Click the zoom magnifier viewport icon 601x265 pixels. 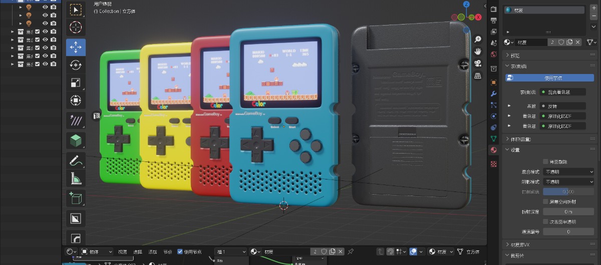pyautogui.click(x=478, y=39)
